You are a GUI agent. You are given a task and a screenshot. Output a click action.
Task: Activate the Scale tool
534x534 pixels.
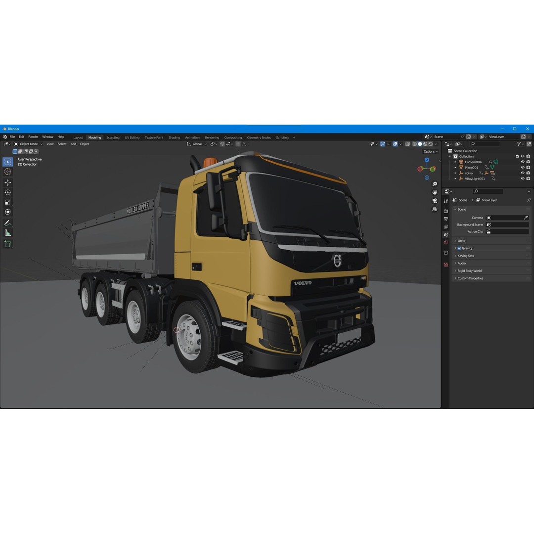click(x=8, y=202)
